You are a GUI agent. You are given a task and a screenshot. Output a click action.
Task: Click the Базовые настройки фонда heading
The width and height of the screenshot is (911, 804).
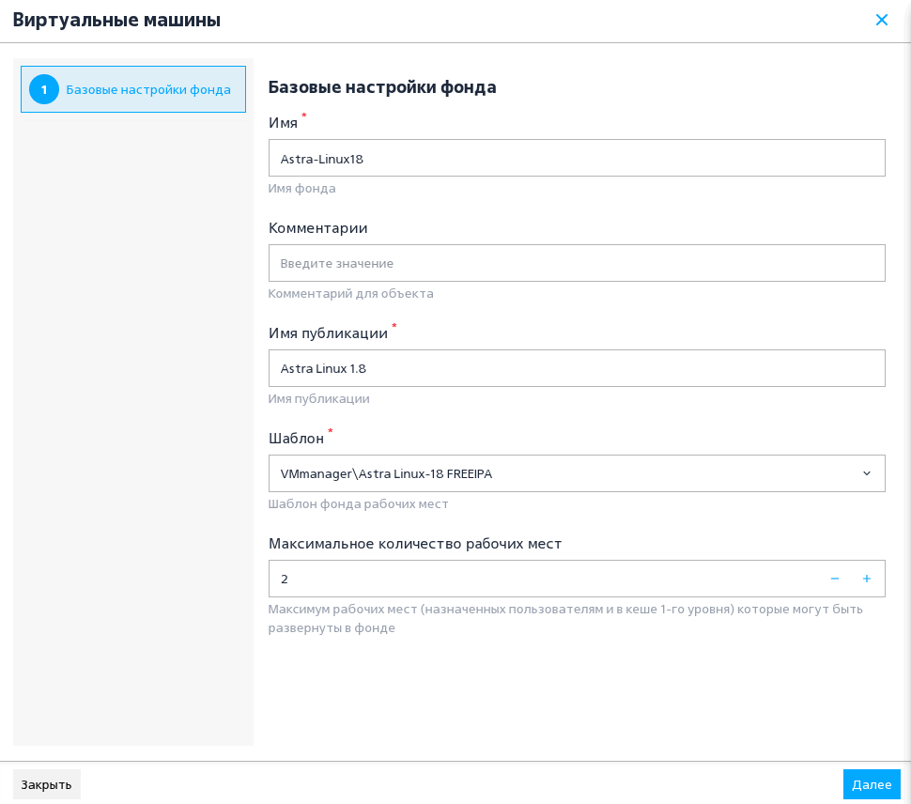pyautogui.click(x=382, y=87)
